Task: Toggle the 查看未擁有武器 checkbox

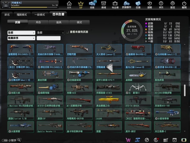Action: (x=67, y=32)
